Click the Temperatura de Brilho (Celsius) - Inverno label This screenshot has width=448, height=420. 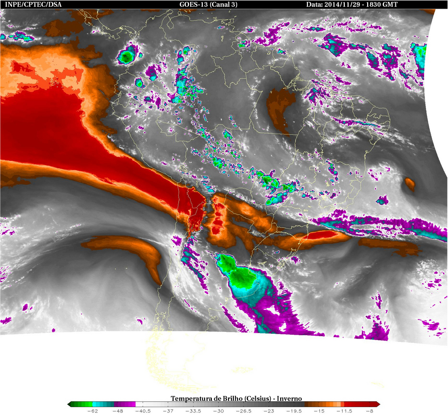coord(236,398)
